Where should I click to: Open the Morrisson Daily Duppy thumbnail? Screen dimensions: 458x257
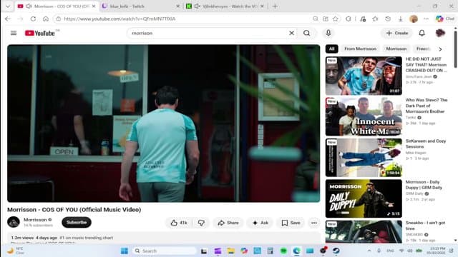364,198
